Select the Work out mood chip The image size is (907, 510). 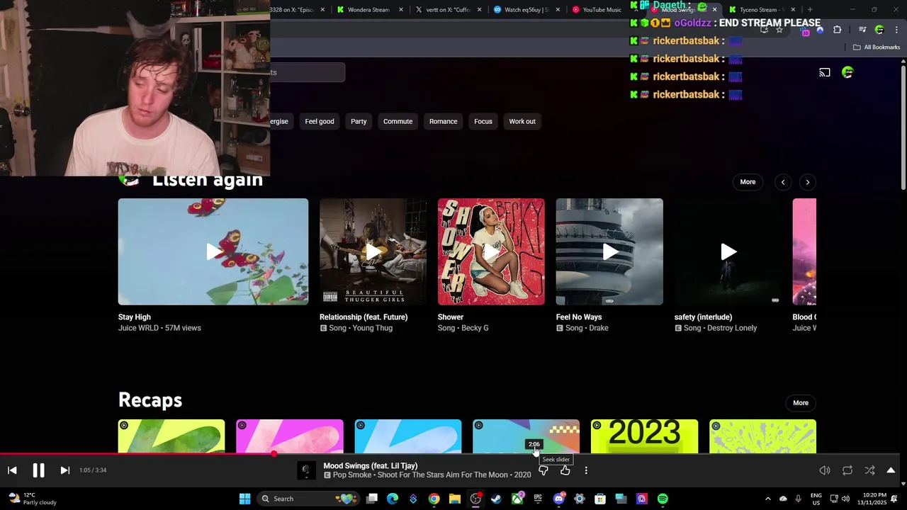coord(522,121)
